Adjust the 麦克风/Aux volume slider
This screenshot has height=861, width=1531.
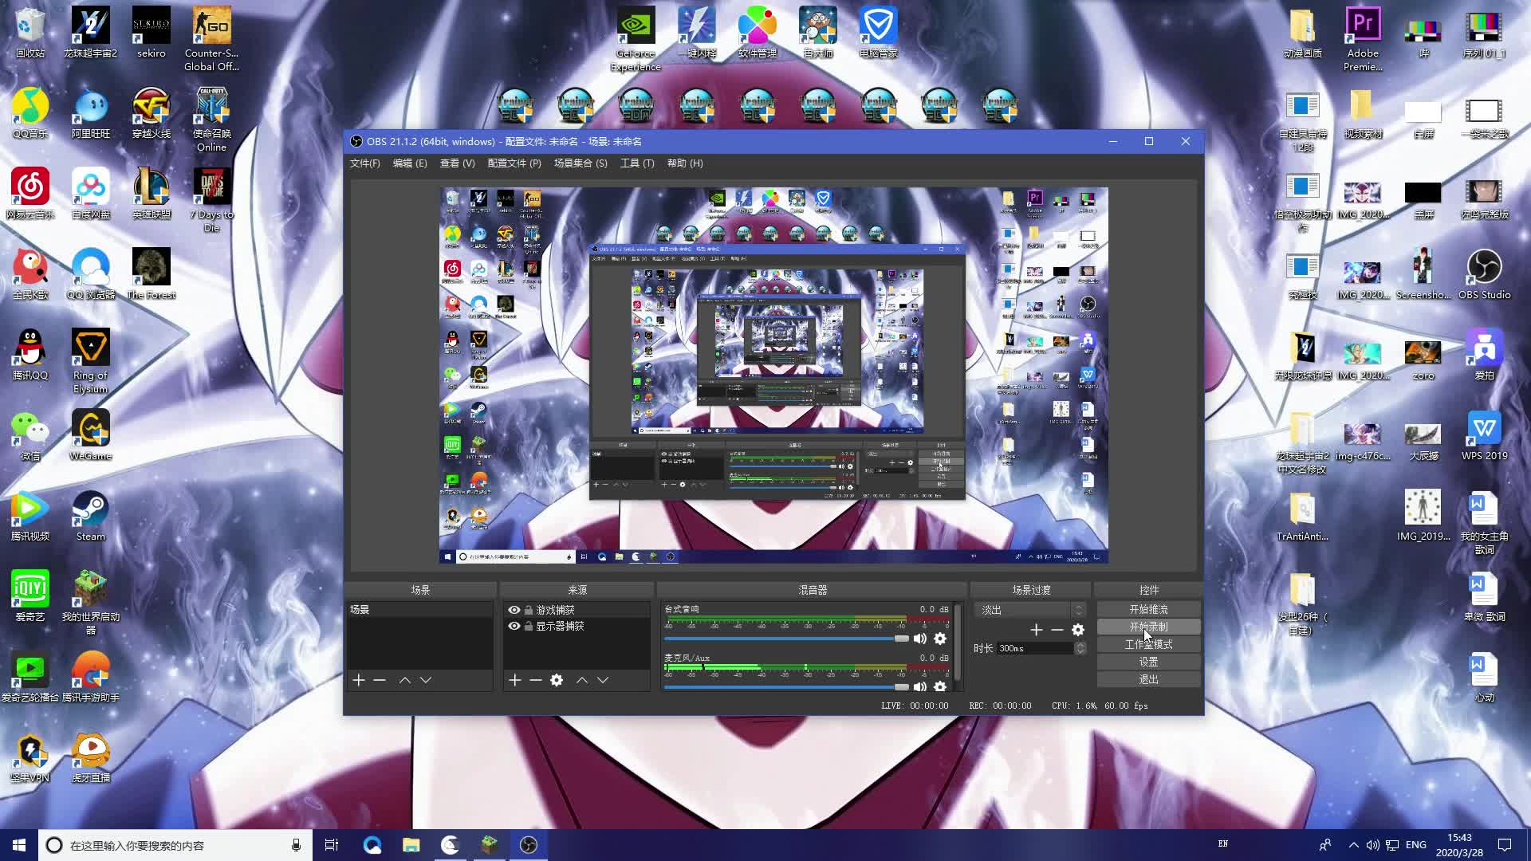click(786, 686)
